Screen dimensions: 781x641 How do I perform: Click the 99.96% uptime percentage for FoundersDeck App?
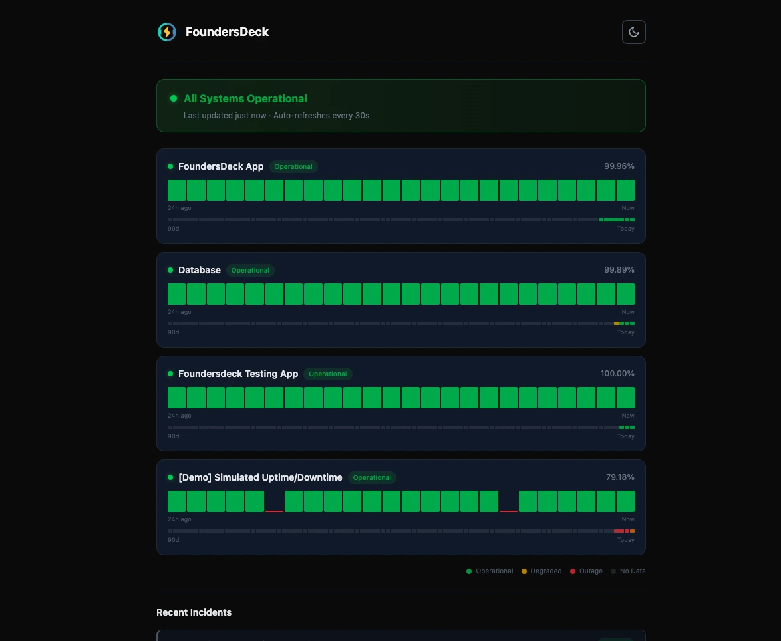pyautogui.click(x=619, y=166)
